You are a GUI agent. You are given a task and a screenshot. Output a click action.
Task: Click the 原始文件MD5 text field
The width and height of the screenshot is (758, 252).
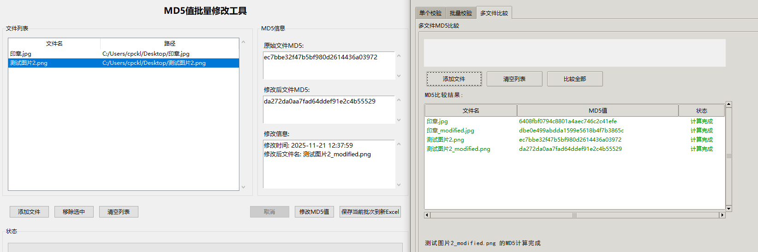tap(329, 65)
